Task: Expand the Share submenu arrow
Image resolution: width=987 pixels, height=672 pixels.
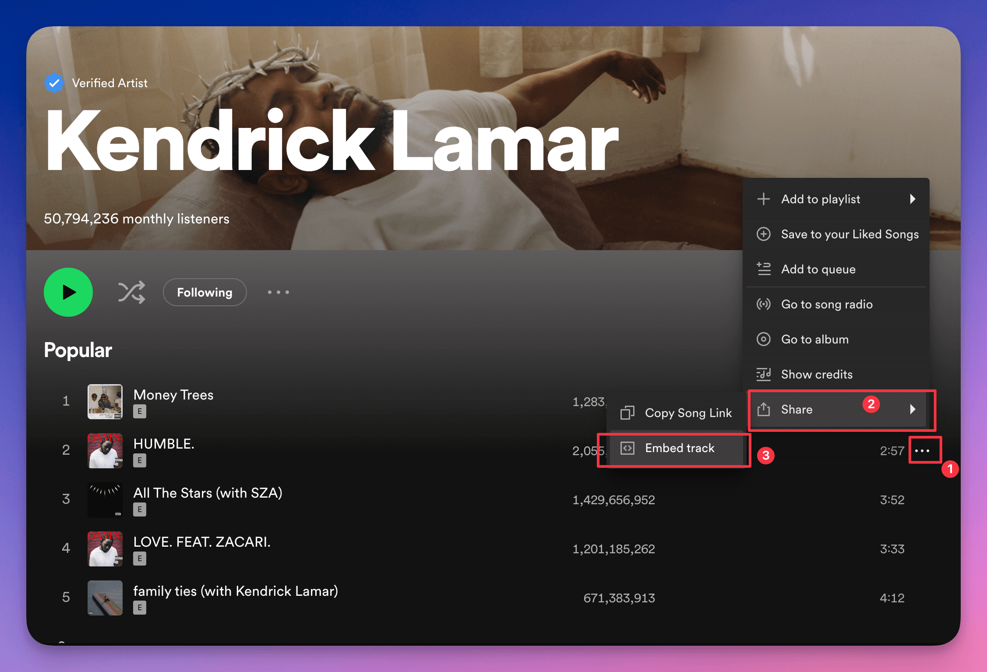Action: click(913, 409)
